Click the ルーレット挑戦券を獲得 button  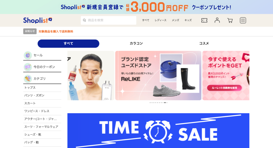[224, 88]
